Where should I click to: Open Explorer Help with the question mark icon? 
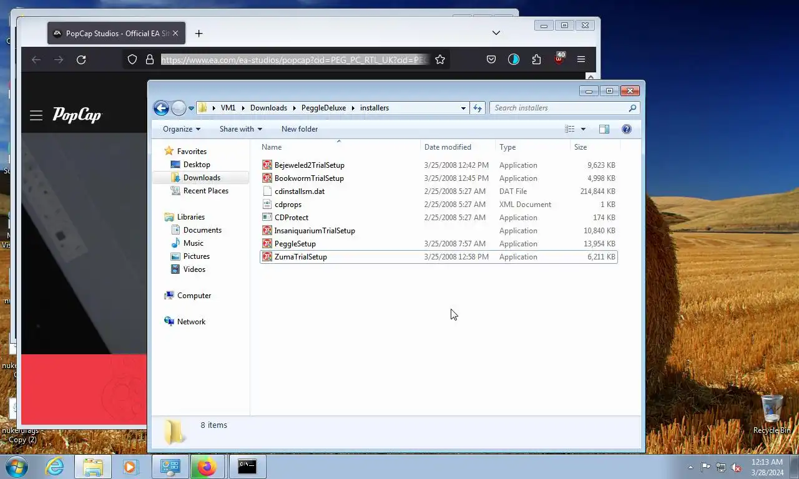point(627,129)
